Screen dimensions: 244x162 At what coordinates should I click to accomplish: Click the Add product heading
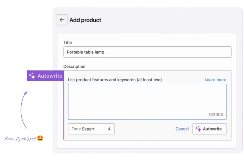(x=85, y=20)
